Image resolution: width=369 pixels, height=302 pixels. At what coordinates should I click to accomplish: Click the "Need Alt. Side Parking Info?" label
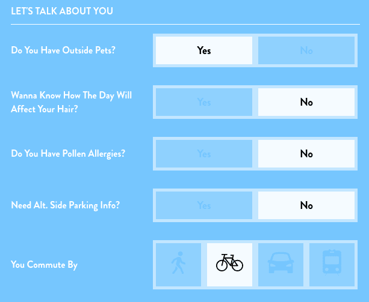click(x=66, y=205)
